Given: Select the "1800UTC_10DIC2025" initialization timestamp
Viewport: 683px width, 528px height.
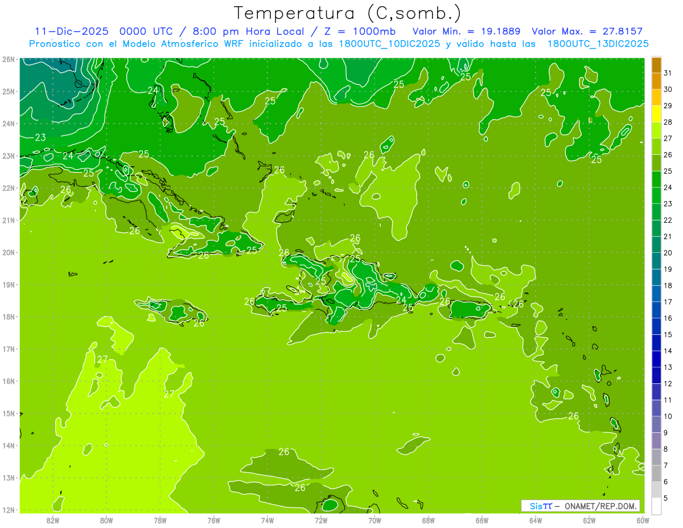Looking at the screenshot, I should tap(390, 44).
